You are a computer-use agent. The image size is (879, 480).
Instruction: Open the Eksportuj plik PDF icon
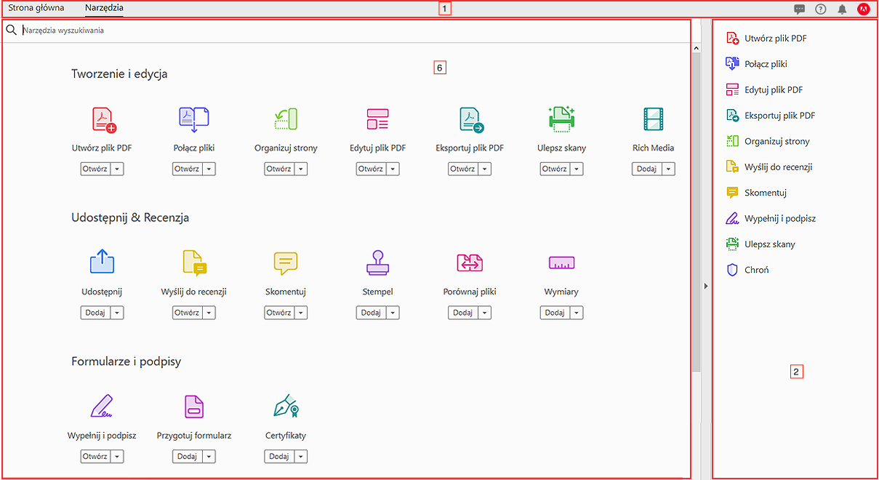(x=471, y=119)
